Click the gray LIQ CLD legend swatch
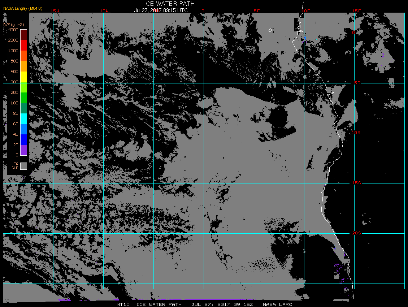408x307 pixels. (x=24, y=166)
